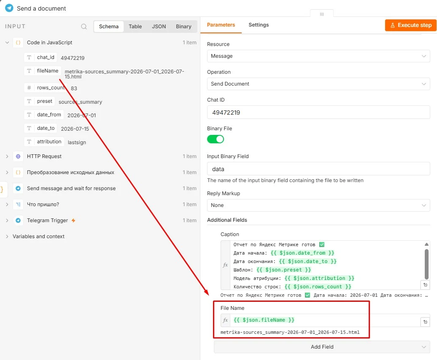Open the Resource dropdown set to Message
Image resolution: width=437 pixels, height=360 pixels.
[318, 56]
